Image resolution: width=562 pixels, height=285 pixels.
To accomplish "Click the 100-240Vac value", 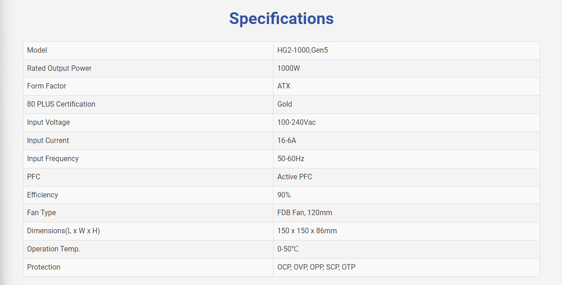I will [297, 122].
